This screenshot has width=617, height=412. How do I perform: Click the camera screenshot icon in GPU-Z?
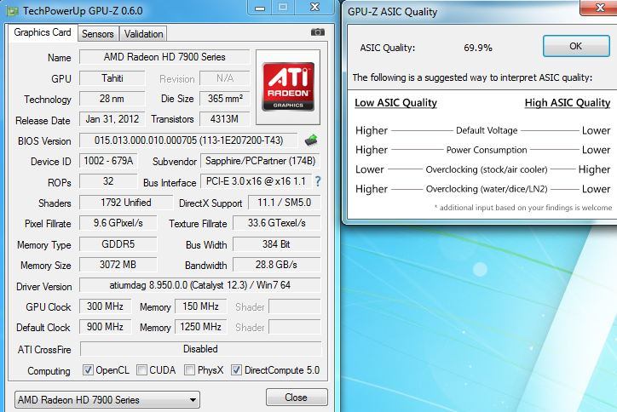coord(317,32)
